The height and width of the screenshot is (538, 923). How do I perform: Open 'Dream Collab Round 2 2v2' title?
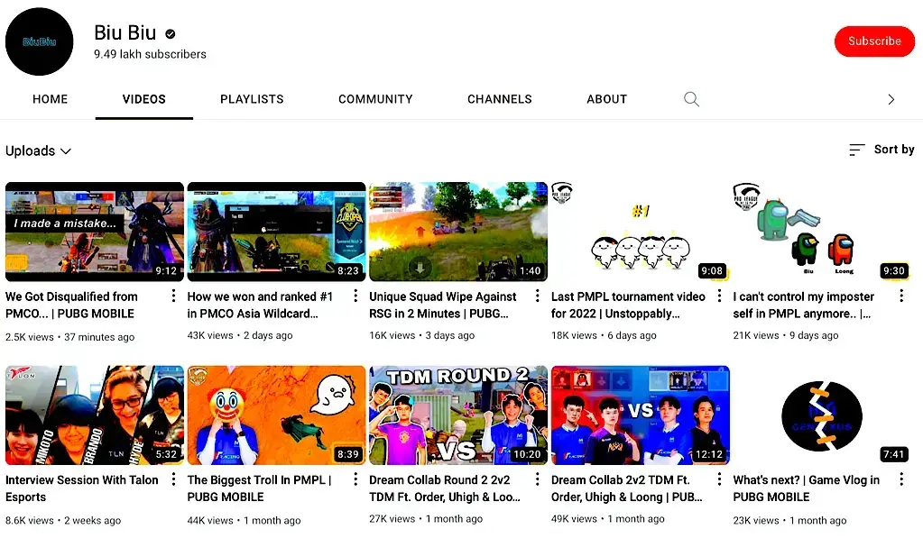click(x=445, y=488)
